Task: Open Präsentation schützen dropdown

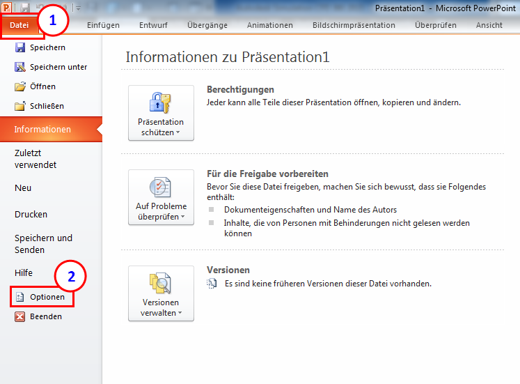Action: [x=161, y=113]
